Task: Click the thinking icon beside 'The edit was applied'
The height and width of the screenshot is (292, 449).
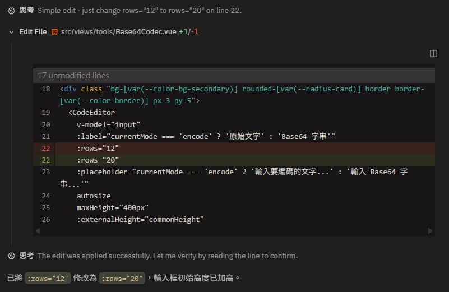Action: pyautogui.click(x=11, y=256)
